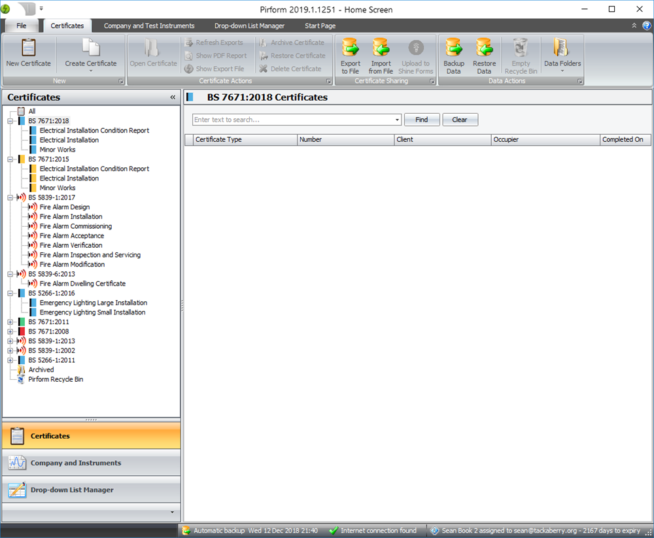Screen dimensions: 654x538
Task: Open the search box dropdown arrow
Action: click(x=398, y=120)
